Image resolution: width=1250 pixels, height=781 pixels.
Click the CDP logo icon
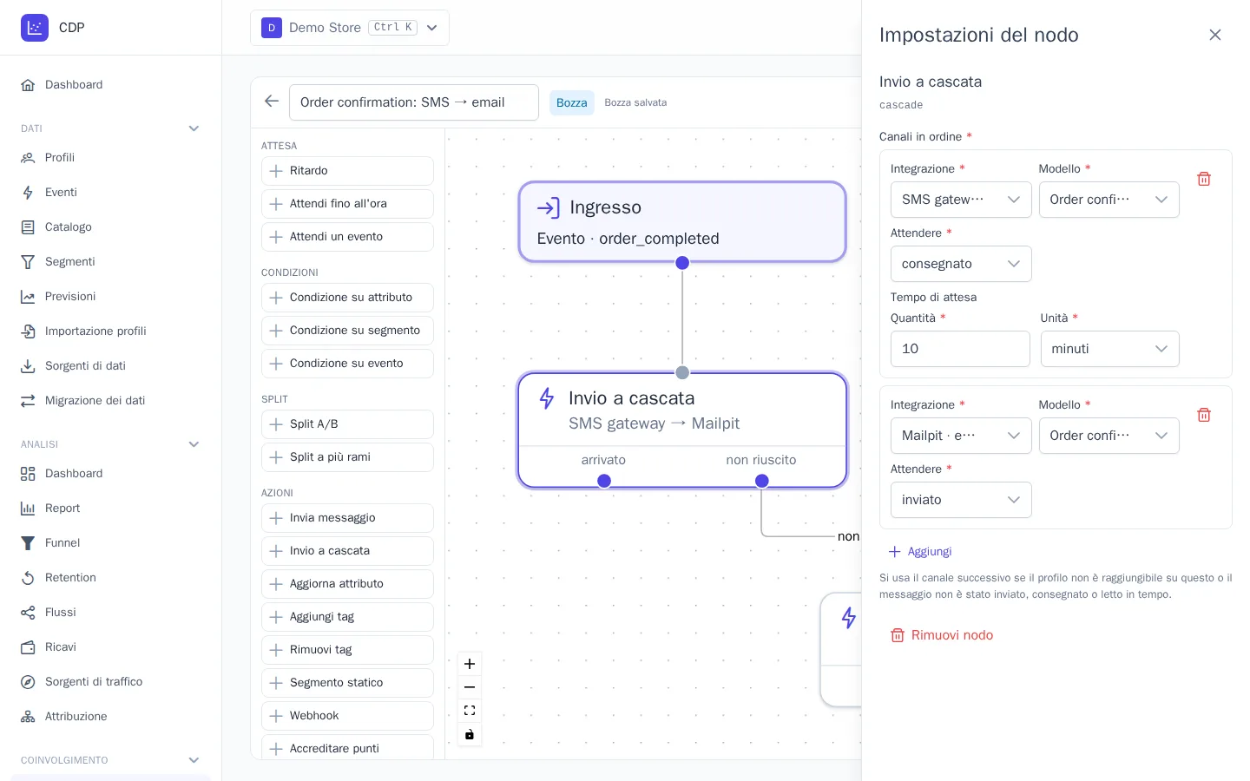tap(35, 28)
